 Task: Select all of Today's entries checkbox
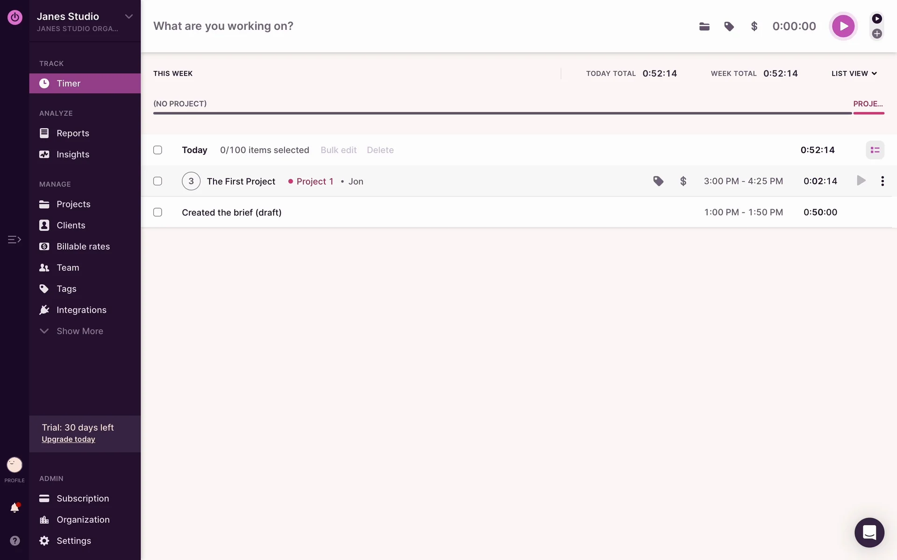tap(158, 150)
